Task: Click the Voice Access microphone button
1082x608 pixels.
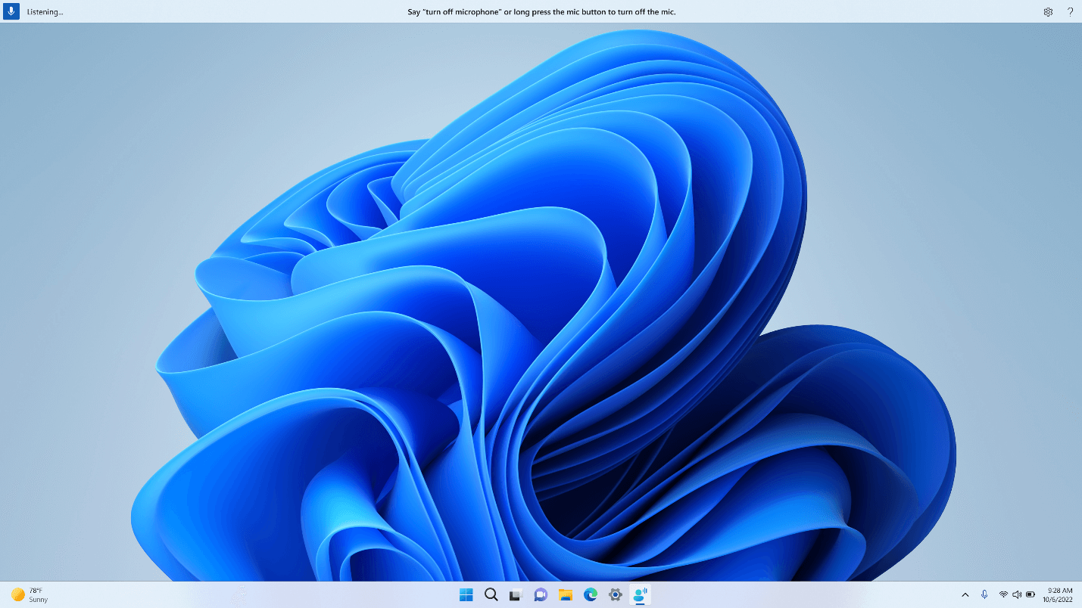Action: point(10,11)
